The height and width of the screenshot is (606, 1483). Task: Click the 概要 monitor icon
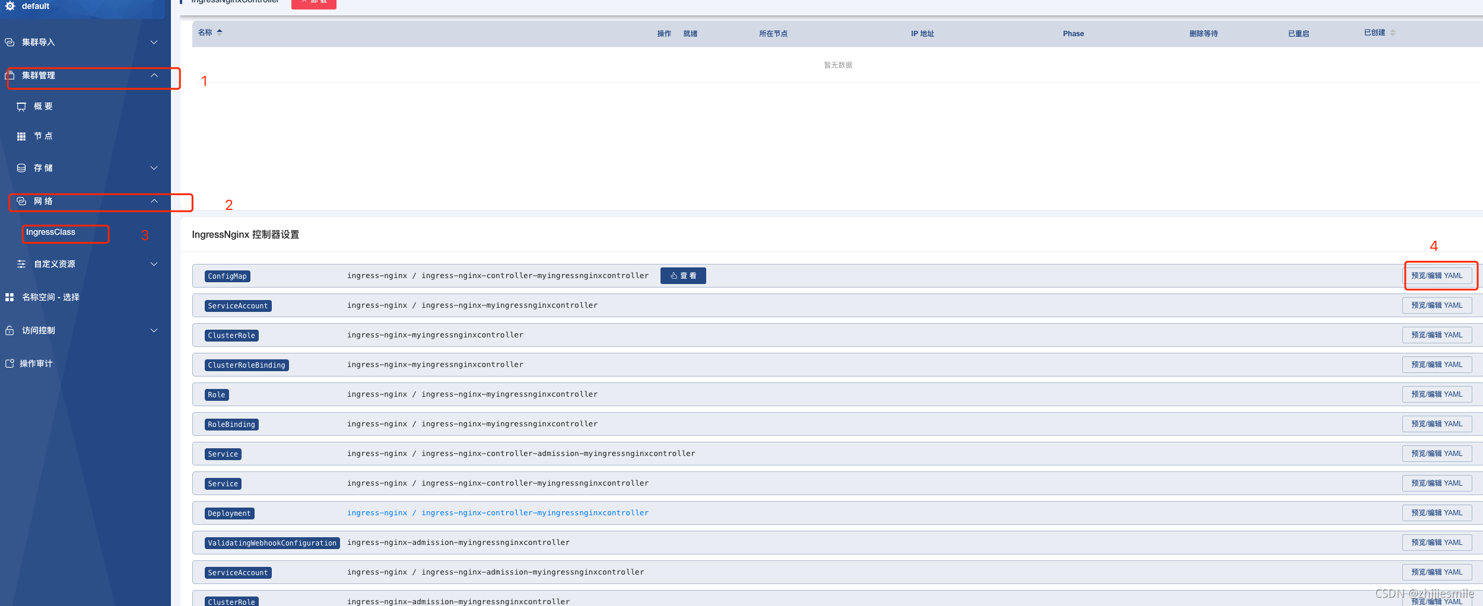click(21, 107)
